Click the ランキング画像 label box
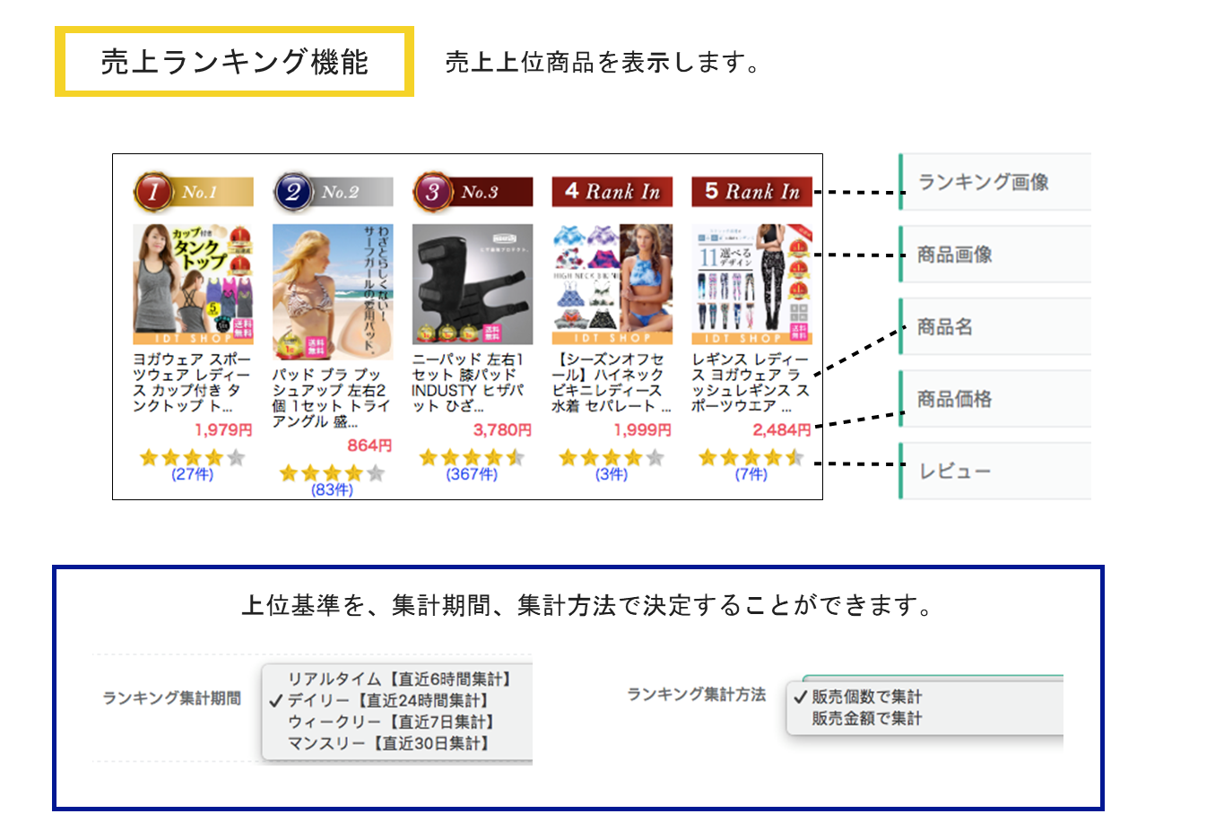This screenshot has width=1224, height=831. [995, 182]
